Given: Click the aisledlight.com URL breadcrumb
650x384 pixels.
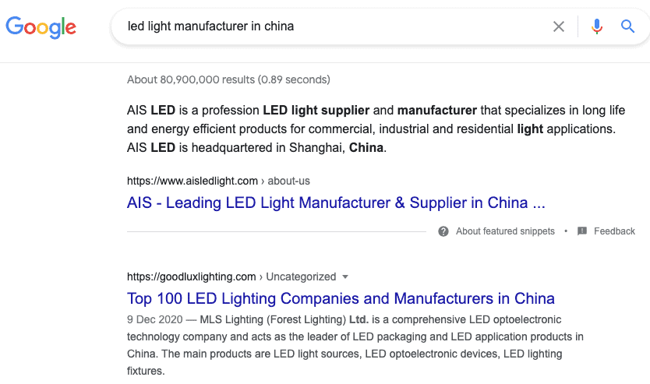Looking at the screenshot, I should (193, 181).
